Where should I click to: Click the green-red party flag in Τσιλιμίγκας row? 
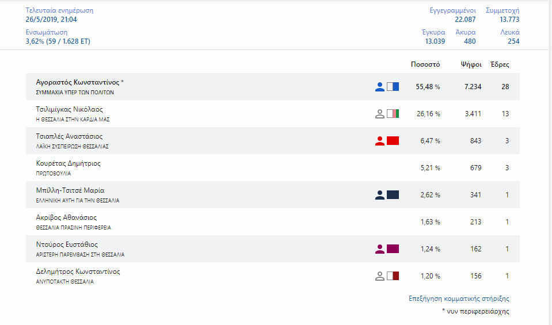pos(393,114)
